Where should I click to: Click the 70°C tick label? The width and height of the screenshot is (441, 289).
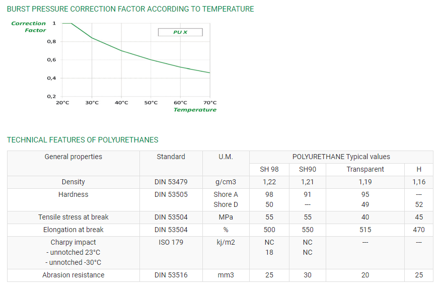209,103
